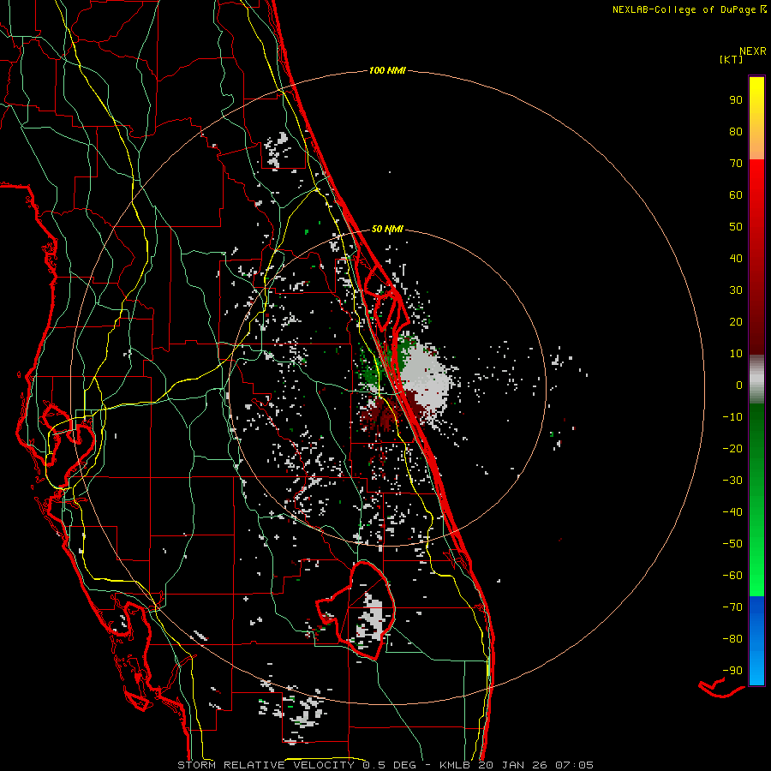Click the blue bottom segment of the color bar
Viewport: 771px width, 771px height.
[756, 641]
